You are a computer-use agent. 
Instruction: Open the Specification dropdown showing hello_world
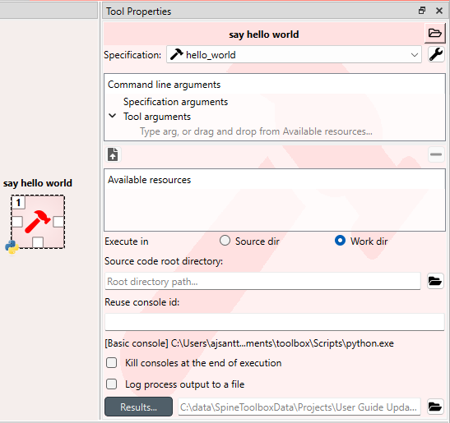pos(294,54)
